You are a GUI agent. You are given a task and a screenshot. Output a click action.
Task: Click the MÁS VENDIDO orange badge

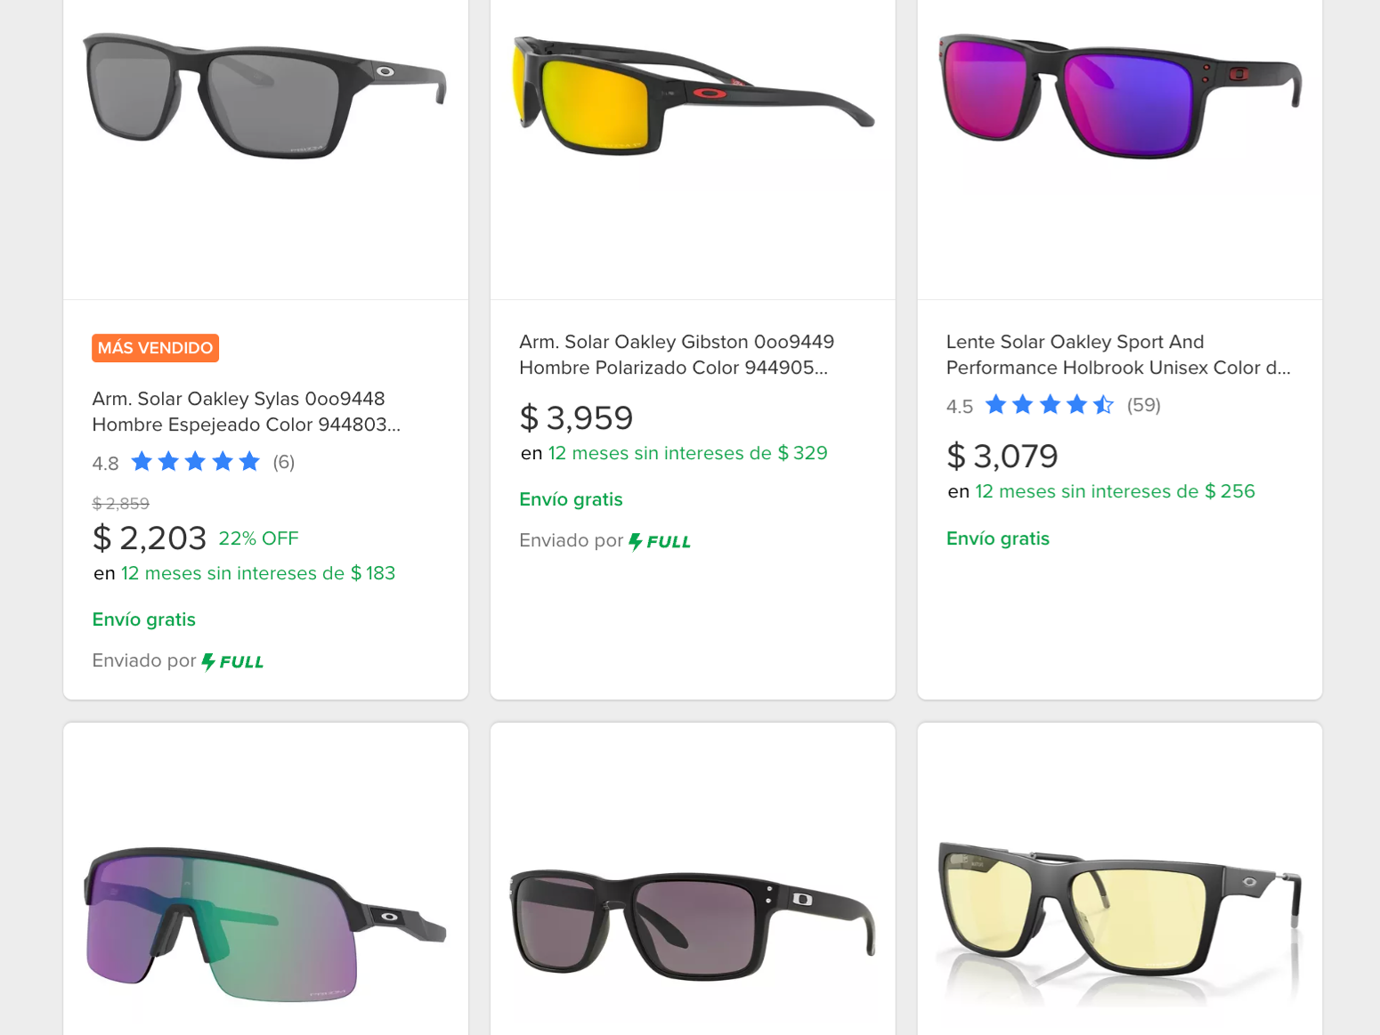tap(155, 348)
